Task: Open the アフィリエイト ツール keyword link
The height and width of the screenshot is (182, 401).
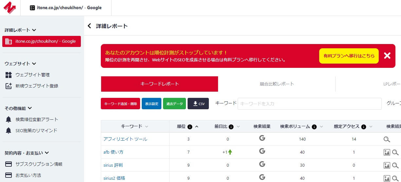Action: point(125,139)
